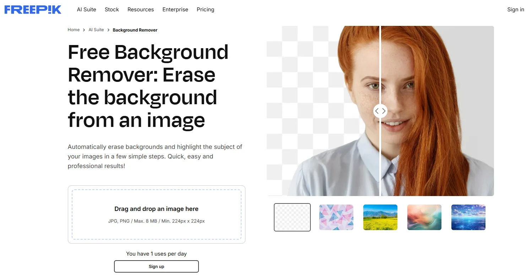
Task: Click 'You have 1 uses per day' text
Action: 156,254
